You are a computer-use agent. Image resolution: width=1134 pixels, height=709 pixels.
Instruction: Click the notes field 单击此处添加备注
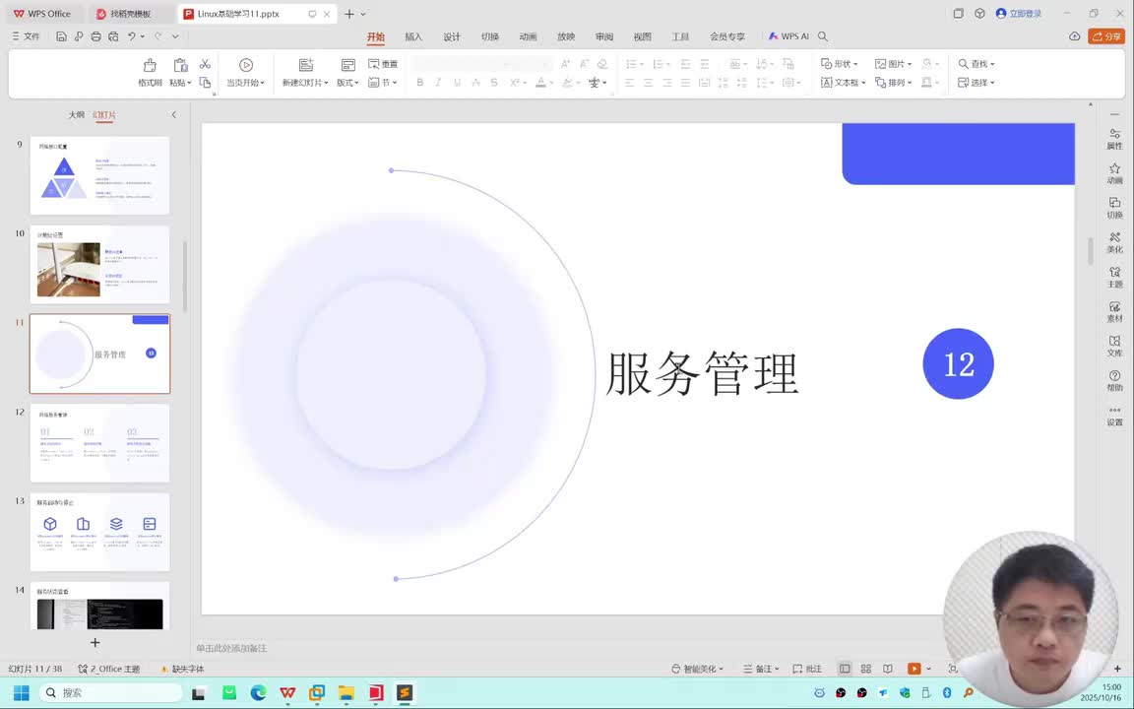pos(232,648)
